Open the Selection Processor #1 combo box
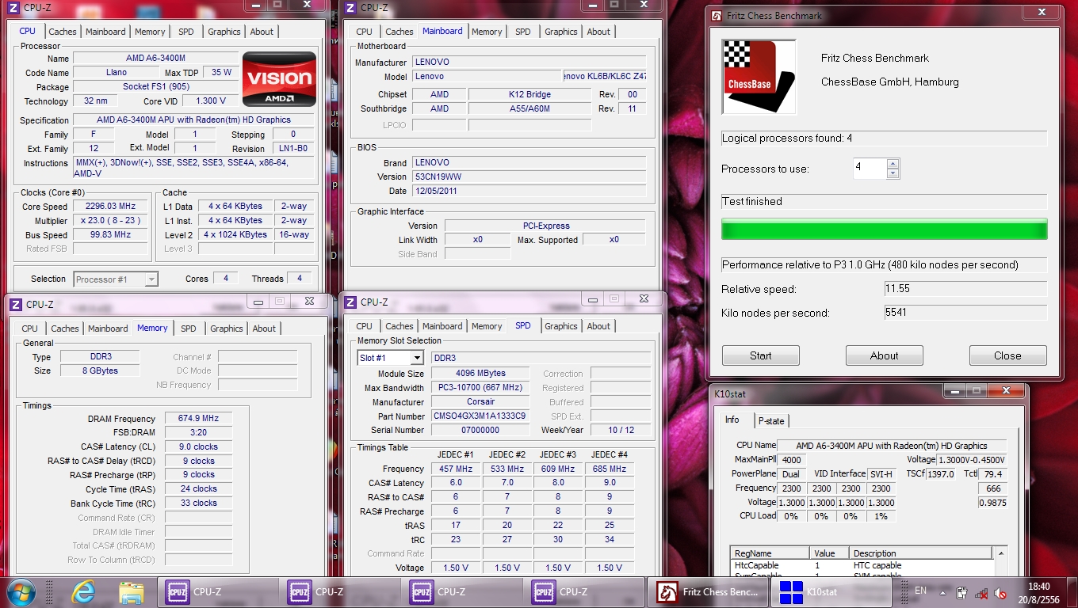 116,279
